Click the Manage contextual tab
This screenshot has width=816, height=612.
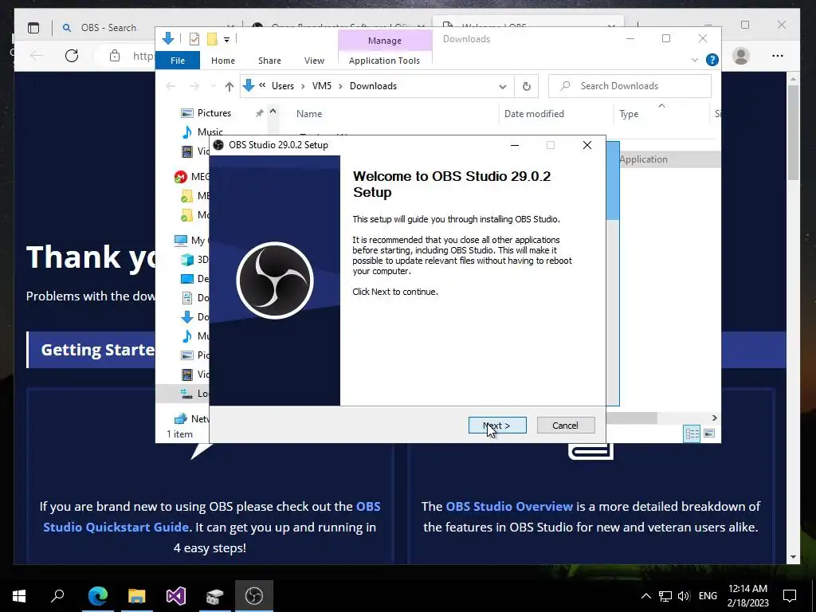(385, 41)
